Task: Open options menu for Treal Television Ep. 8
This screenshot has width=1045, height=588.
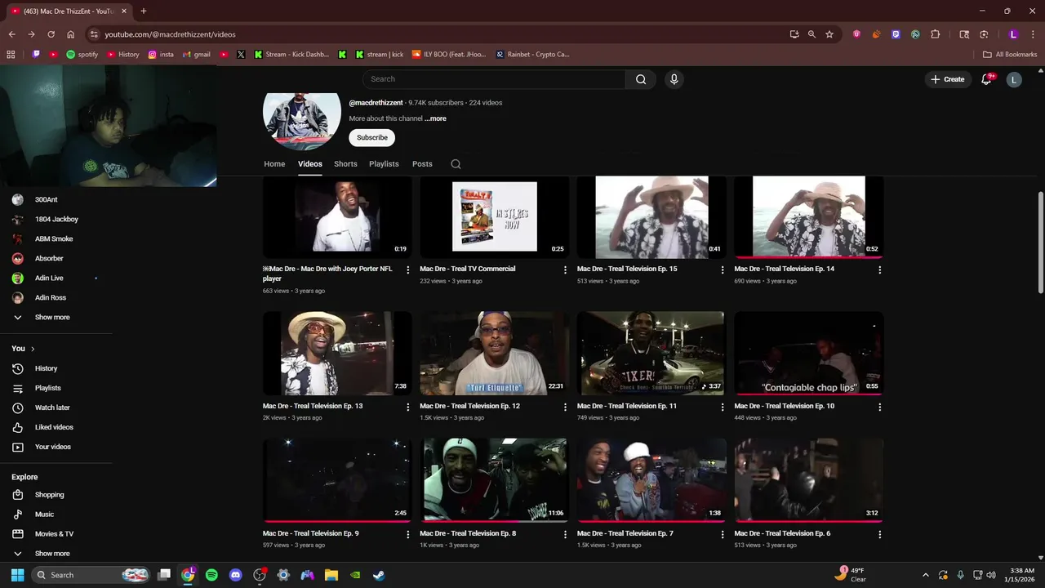Action: 565,534
